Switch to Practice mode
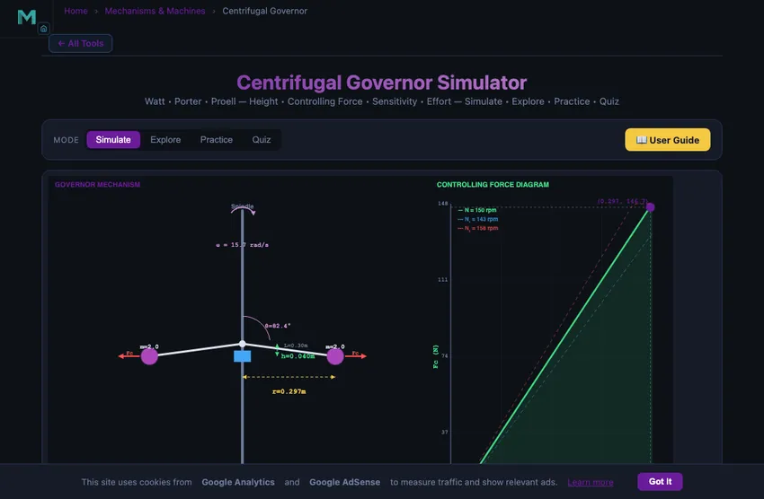The height and width of the screenshot is (499, 764). (217, 140)
